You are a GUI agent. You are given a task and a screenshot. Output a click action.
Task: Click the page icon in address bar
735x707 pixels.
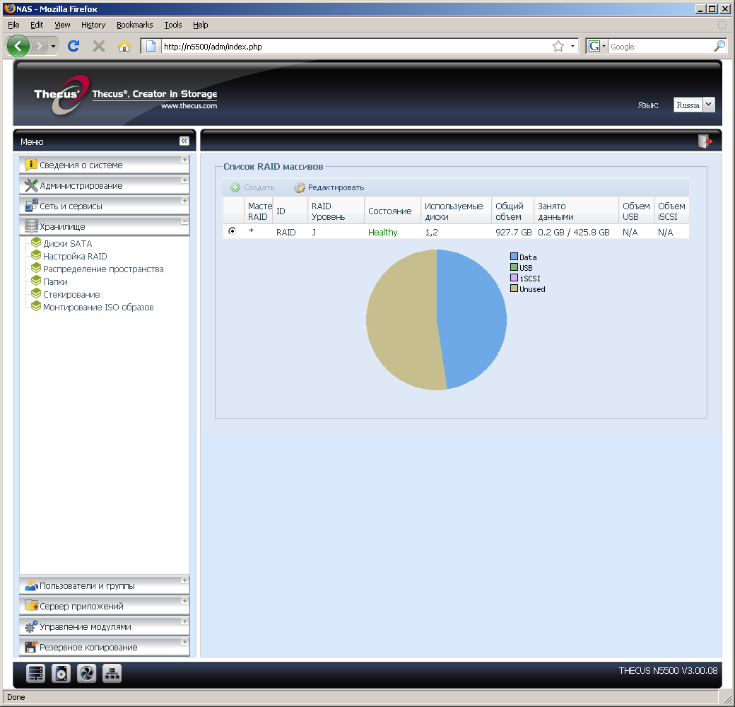[151, 46]
